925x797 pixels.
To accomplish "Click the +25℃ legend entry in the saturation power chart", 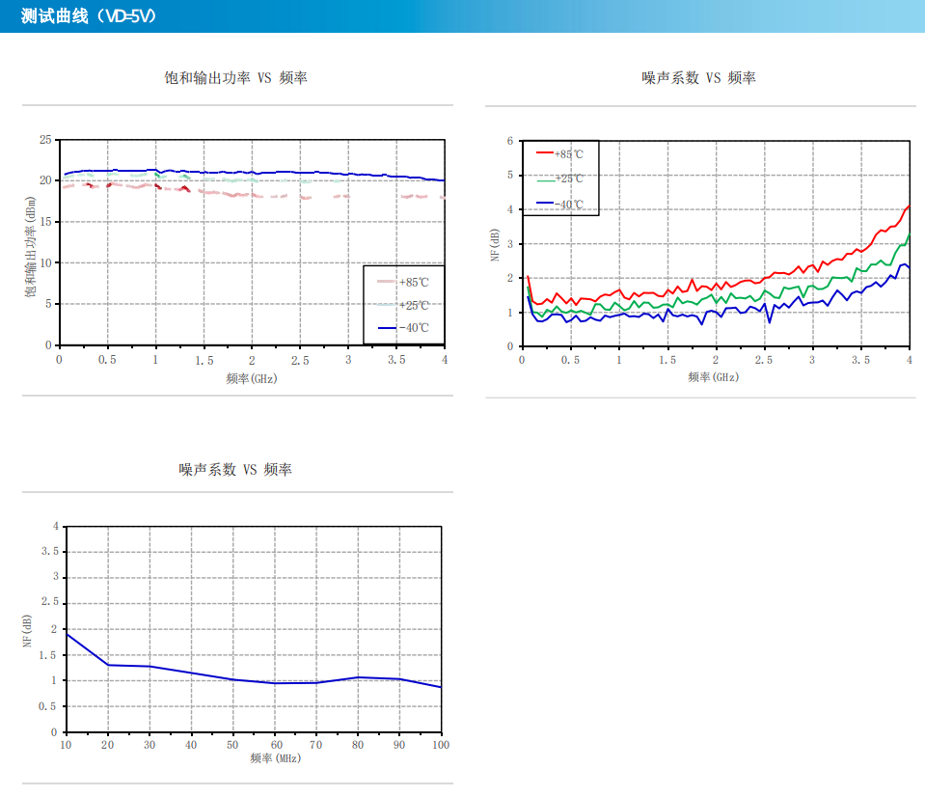I will click(403, 305).
